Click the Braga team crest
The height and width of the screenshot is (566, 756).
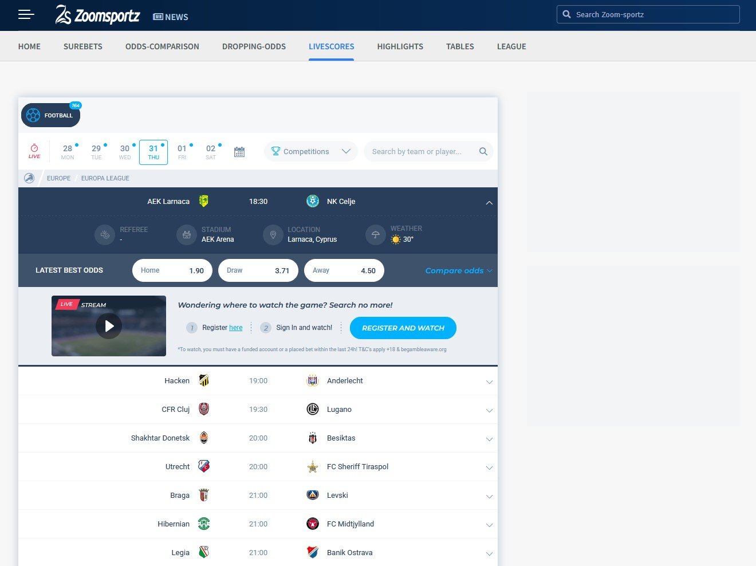(x=204, y=495)
